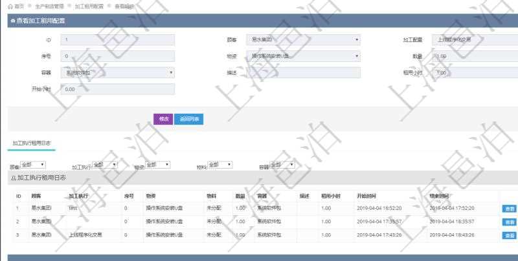Viewport: 518px width, 261px height.
Task: Click the blue 返回列表 button
Action: 188,119
